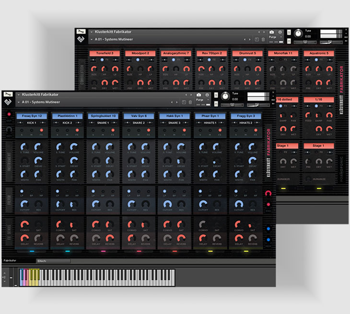Click the Cutoff knob of the Hakk Syn 1 channel
The image size is (350, 314).
point(167,204)
